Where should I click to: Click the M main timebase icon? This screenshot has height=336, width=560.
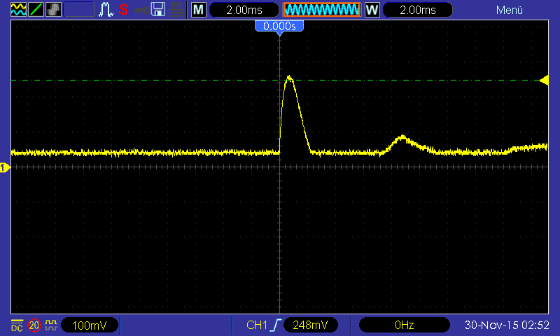coord(199,10)
